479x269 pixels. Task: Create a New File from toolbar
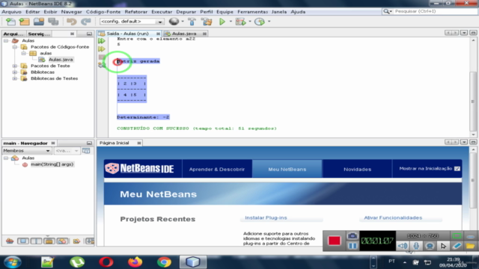pos(10,22)
